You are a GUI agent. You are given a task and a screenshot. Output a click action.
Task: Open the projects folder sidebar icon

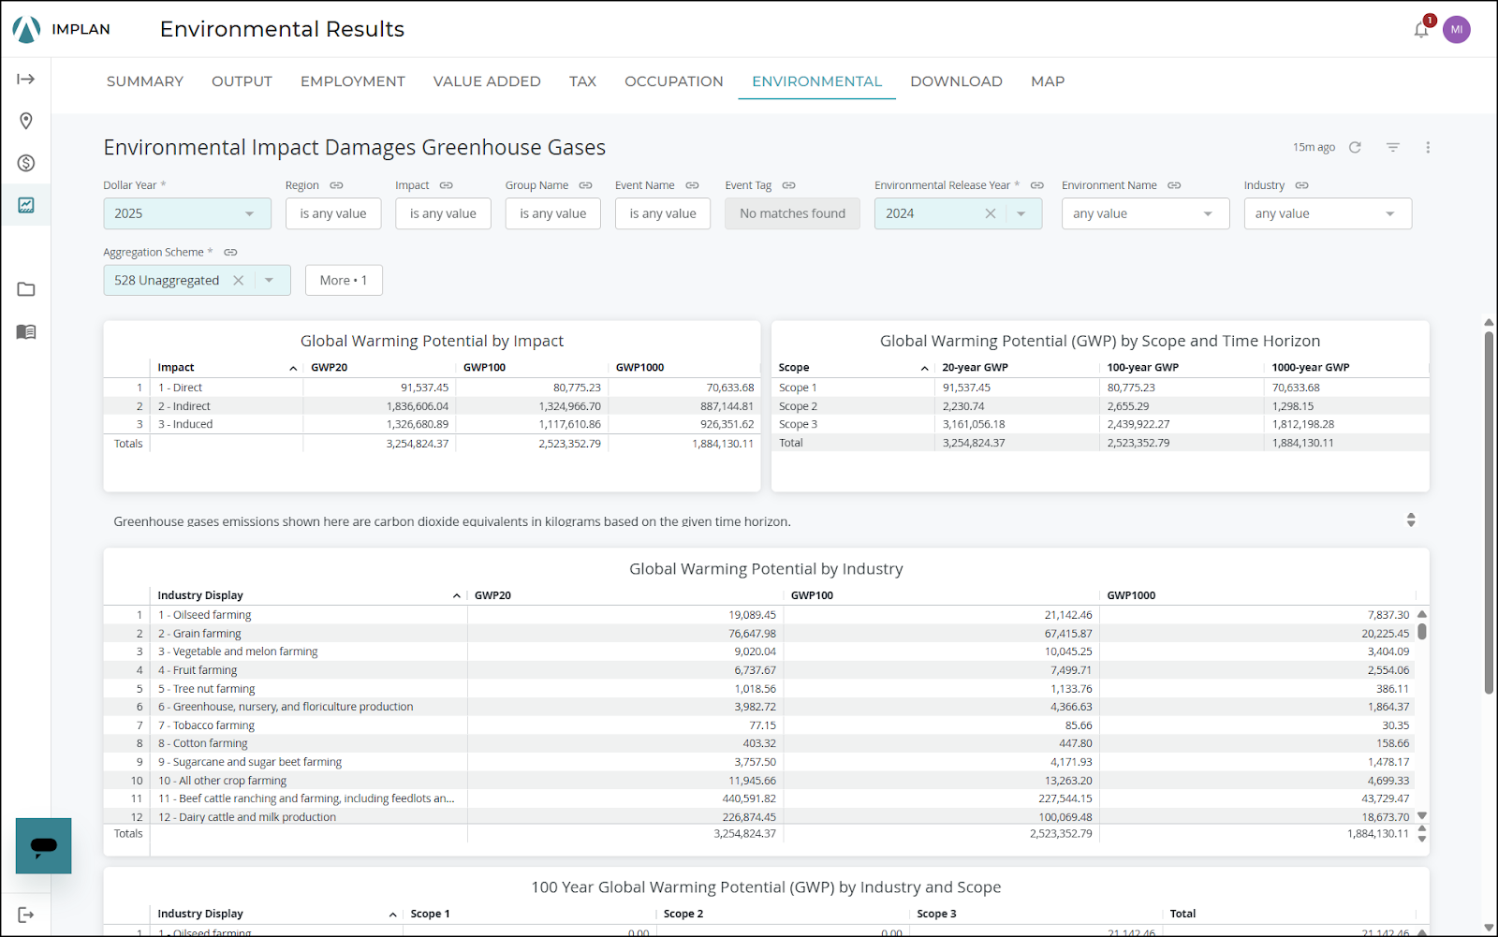[25, 289]
